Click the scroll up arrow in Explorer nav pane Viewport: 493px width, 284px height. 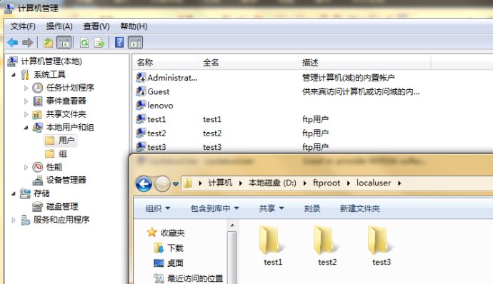232,225
